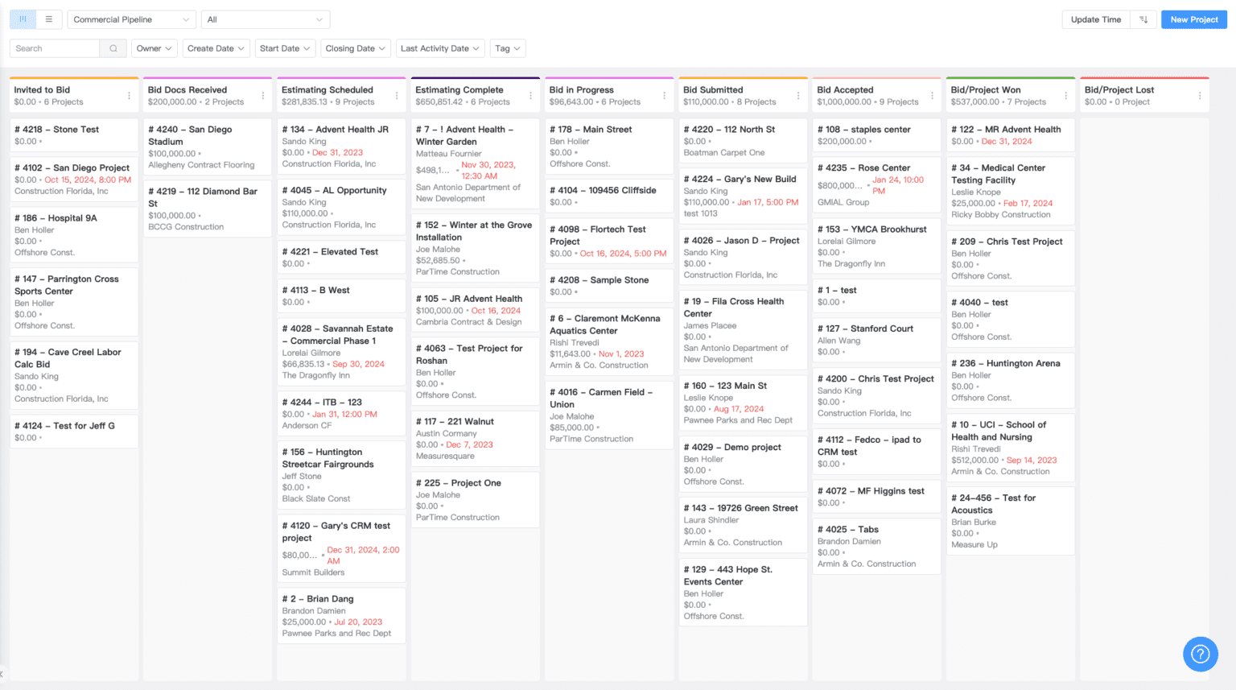Open the Hospital 9A project card
Image resolution: width=1236 pixels, height=690 pixels.
(73, 234)
